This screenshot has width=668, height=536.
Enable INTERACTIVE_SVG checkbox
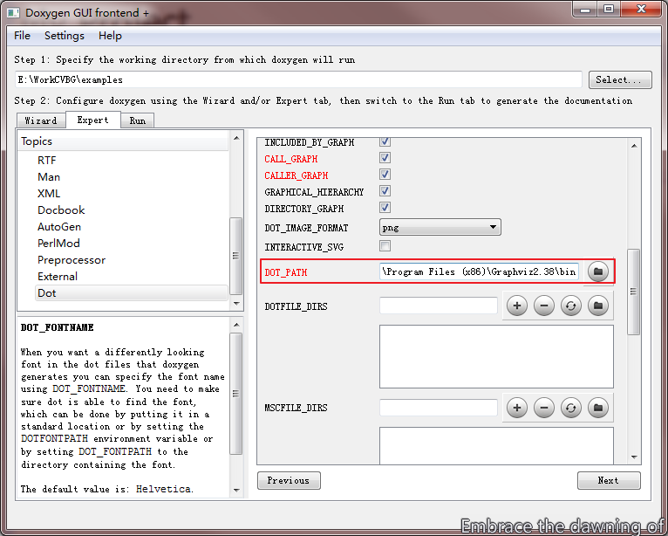click(385, 246)
